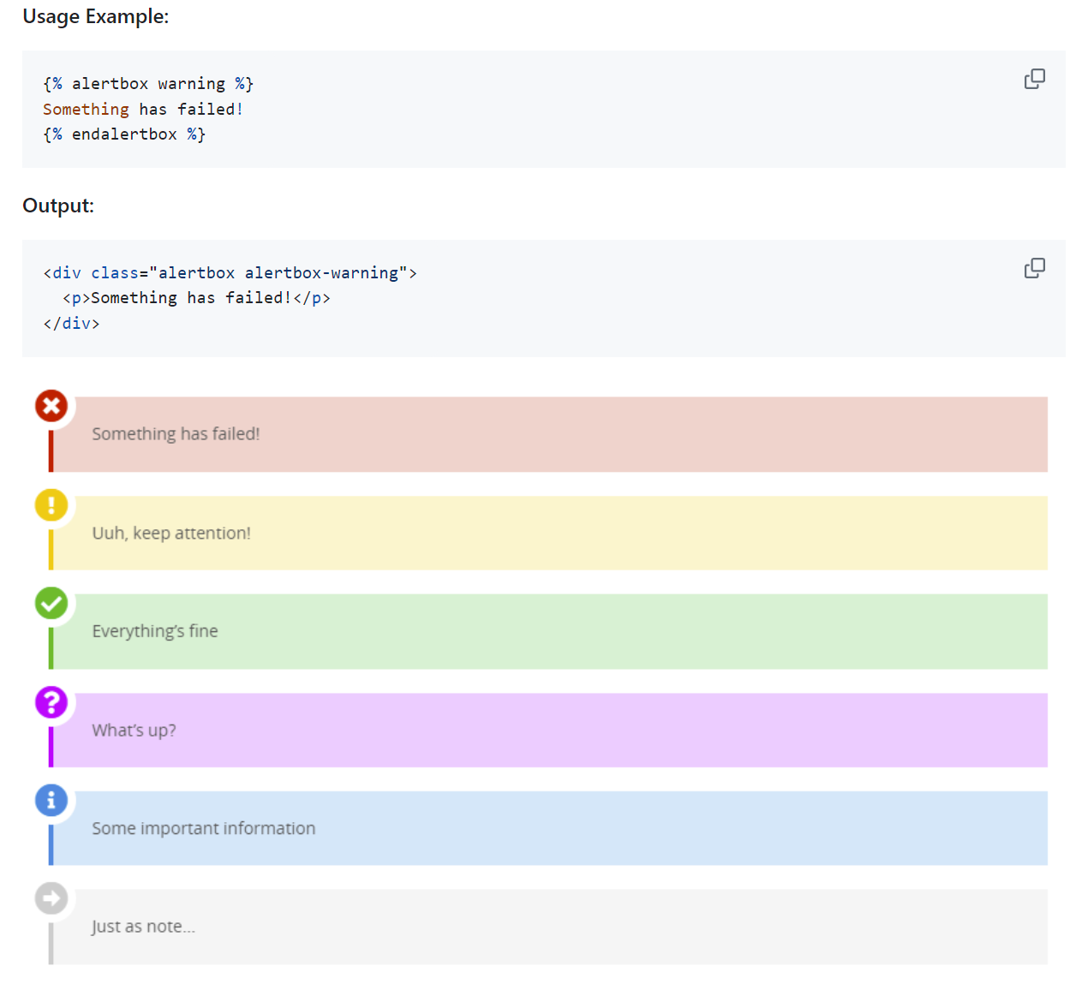1070x1002 pixels.
Task: Click the 'Output:' heading
Action: pyautogui.click(x=58, y=206)
